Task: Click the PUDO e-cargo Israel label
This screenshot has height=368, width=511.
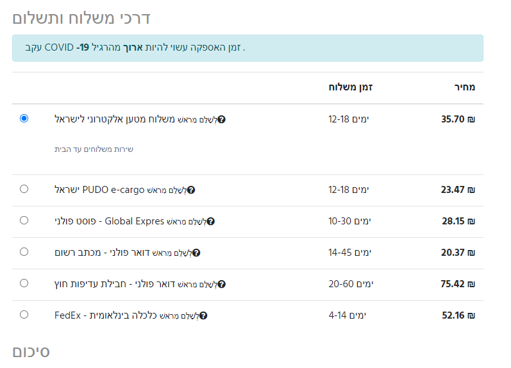Action: coord(99,190)
